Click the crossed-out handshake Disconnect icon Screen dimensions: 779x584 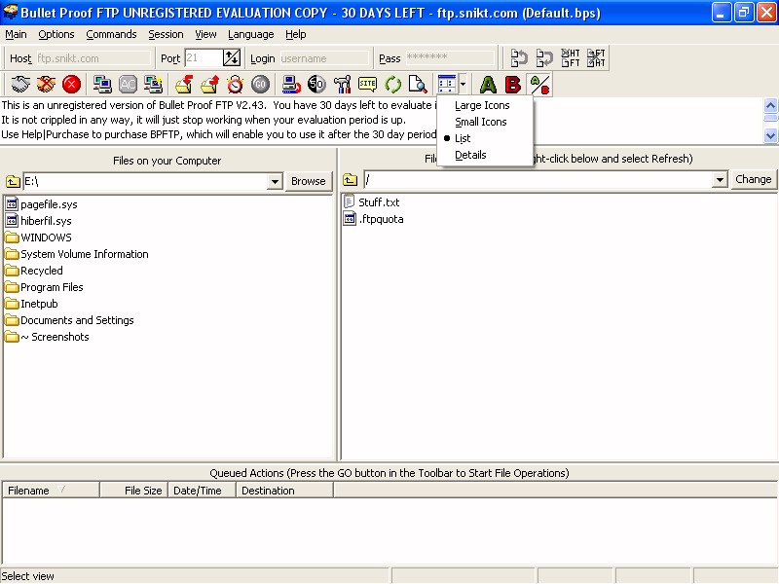coord(46,84)
